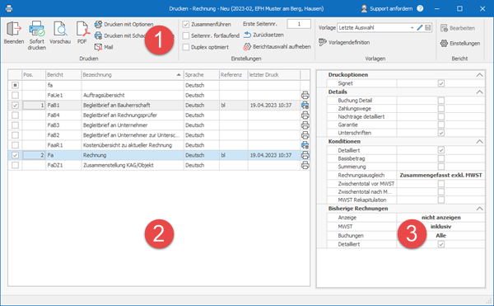494x306 pixels.
Task: Open help question mark icon
Action: [x=420, y=8]
